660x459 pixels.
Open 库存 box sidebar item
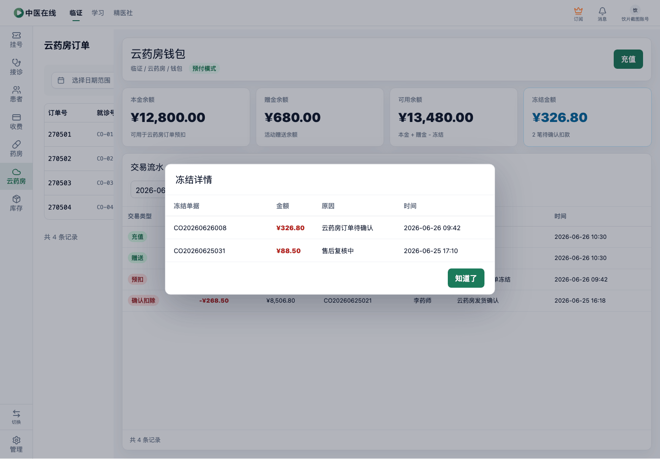pyautogui.click(x=16, y=204)
